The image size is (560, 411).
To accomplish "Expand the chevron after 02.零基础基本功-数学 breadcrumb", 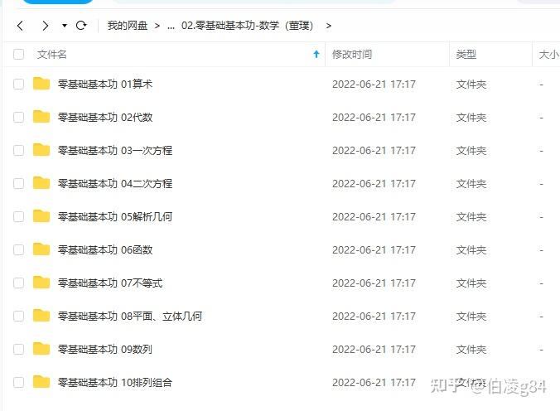I will pos(329,26).
